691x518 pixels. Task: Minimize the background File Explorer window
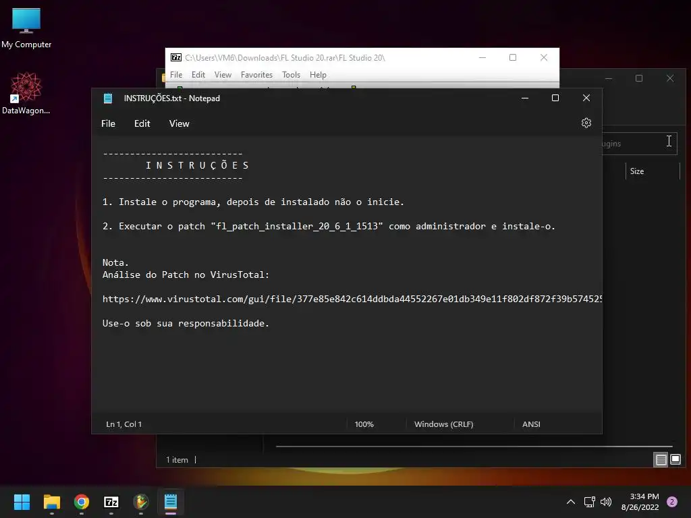coord(609,78)
